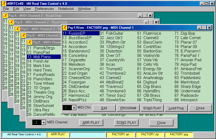Click SONG PLAY in the Prg F window

(x=152, y=108)
